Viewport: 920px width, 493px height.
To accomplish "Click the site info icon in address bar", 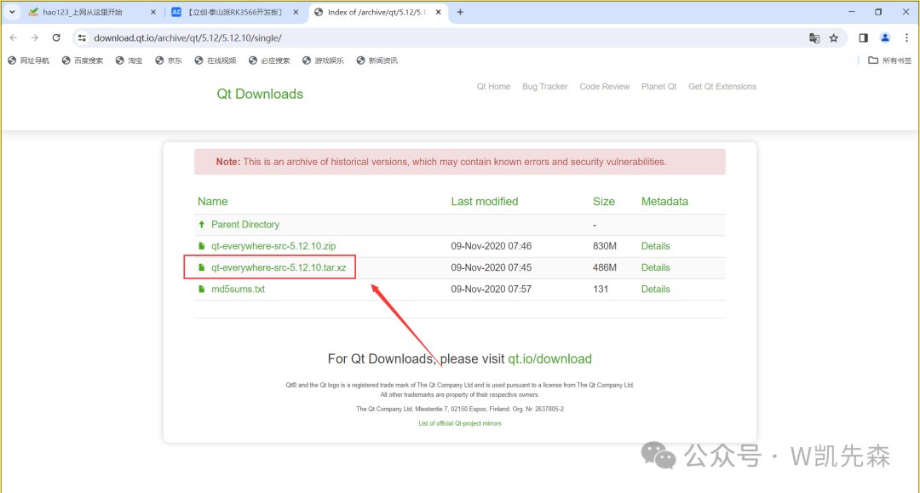I will point(82,37).
